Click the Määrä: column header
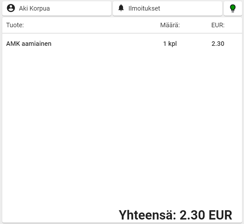This screenshot has width=244, height=224. click(x=170, y=25)
